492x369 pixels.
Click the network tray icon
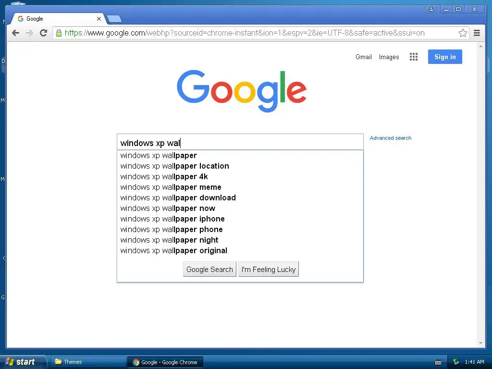(x=456, y=362)
